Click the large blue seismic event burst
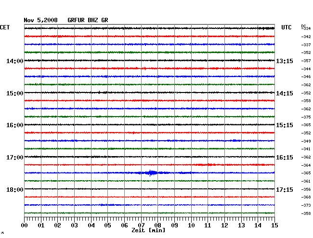The image size is (313, 238). pyautogui.click(x=151, y=173)
